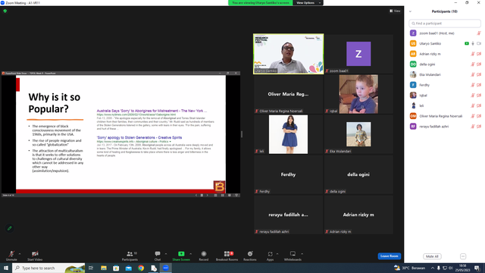This screenshot has height=273, width=485.
Task: Open audio options arrow beside Unmute
Action: pos(20,254)
